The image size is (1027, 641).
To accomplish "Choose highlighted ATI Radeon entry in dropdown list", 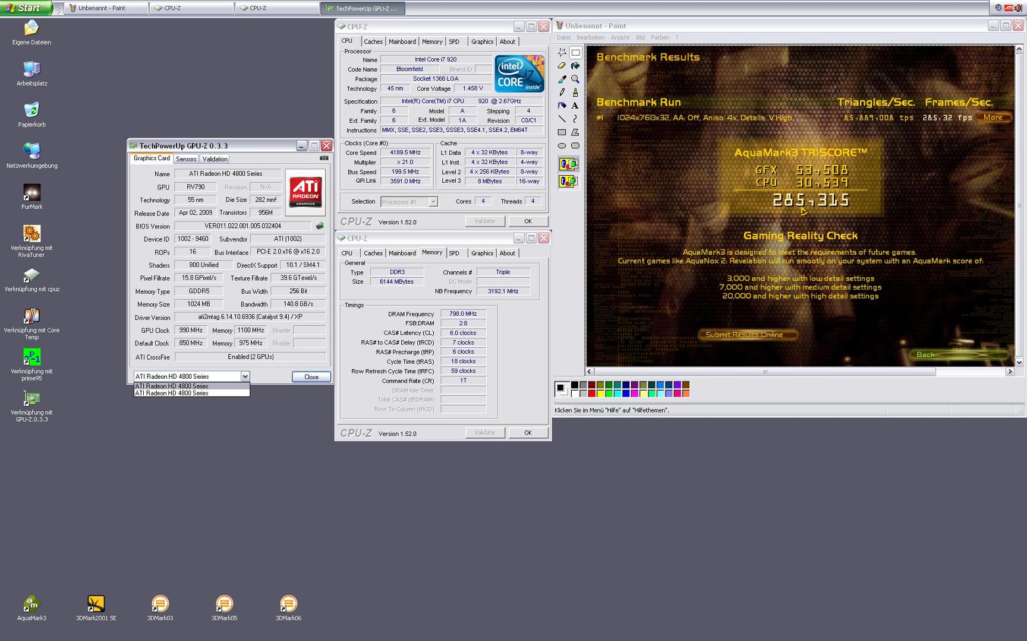I will point(191,386).
